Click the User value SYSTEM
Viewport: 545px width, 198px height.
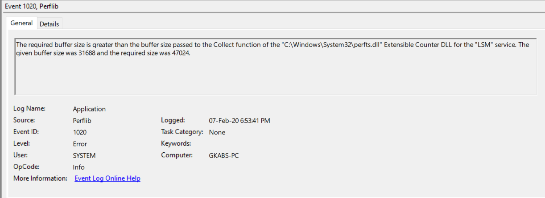pyautogui.click(x=84, y=155)
